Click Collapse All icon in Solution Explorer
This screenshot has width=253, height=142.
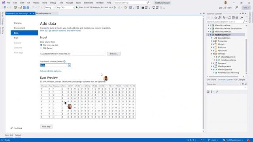233,17
